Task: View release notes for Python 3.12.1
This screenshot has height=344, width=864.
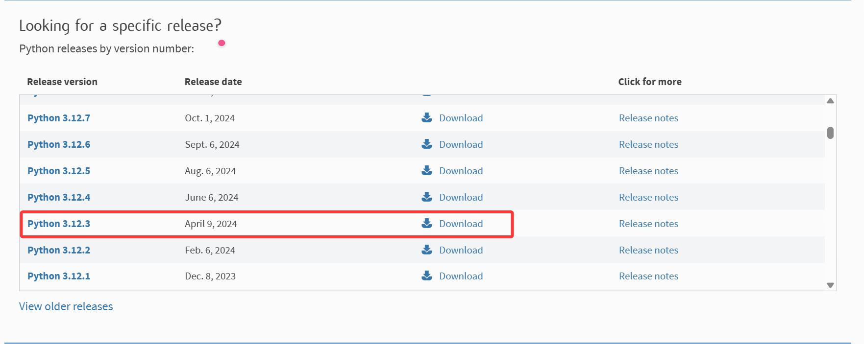Action: pyautogui.click(x=648, y=276)
